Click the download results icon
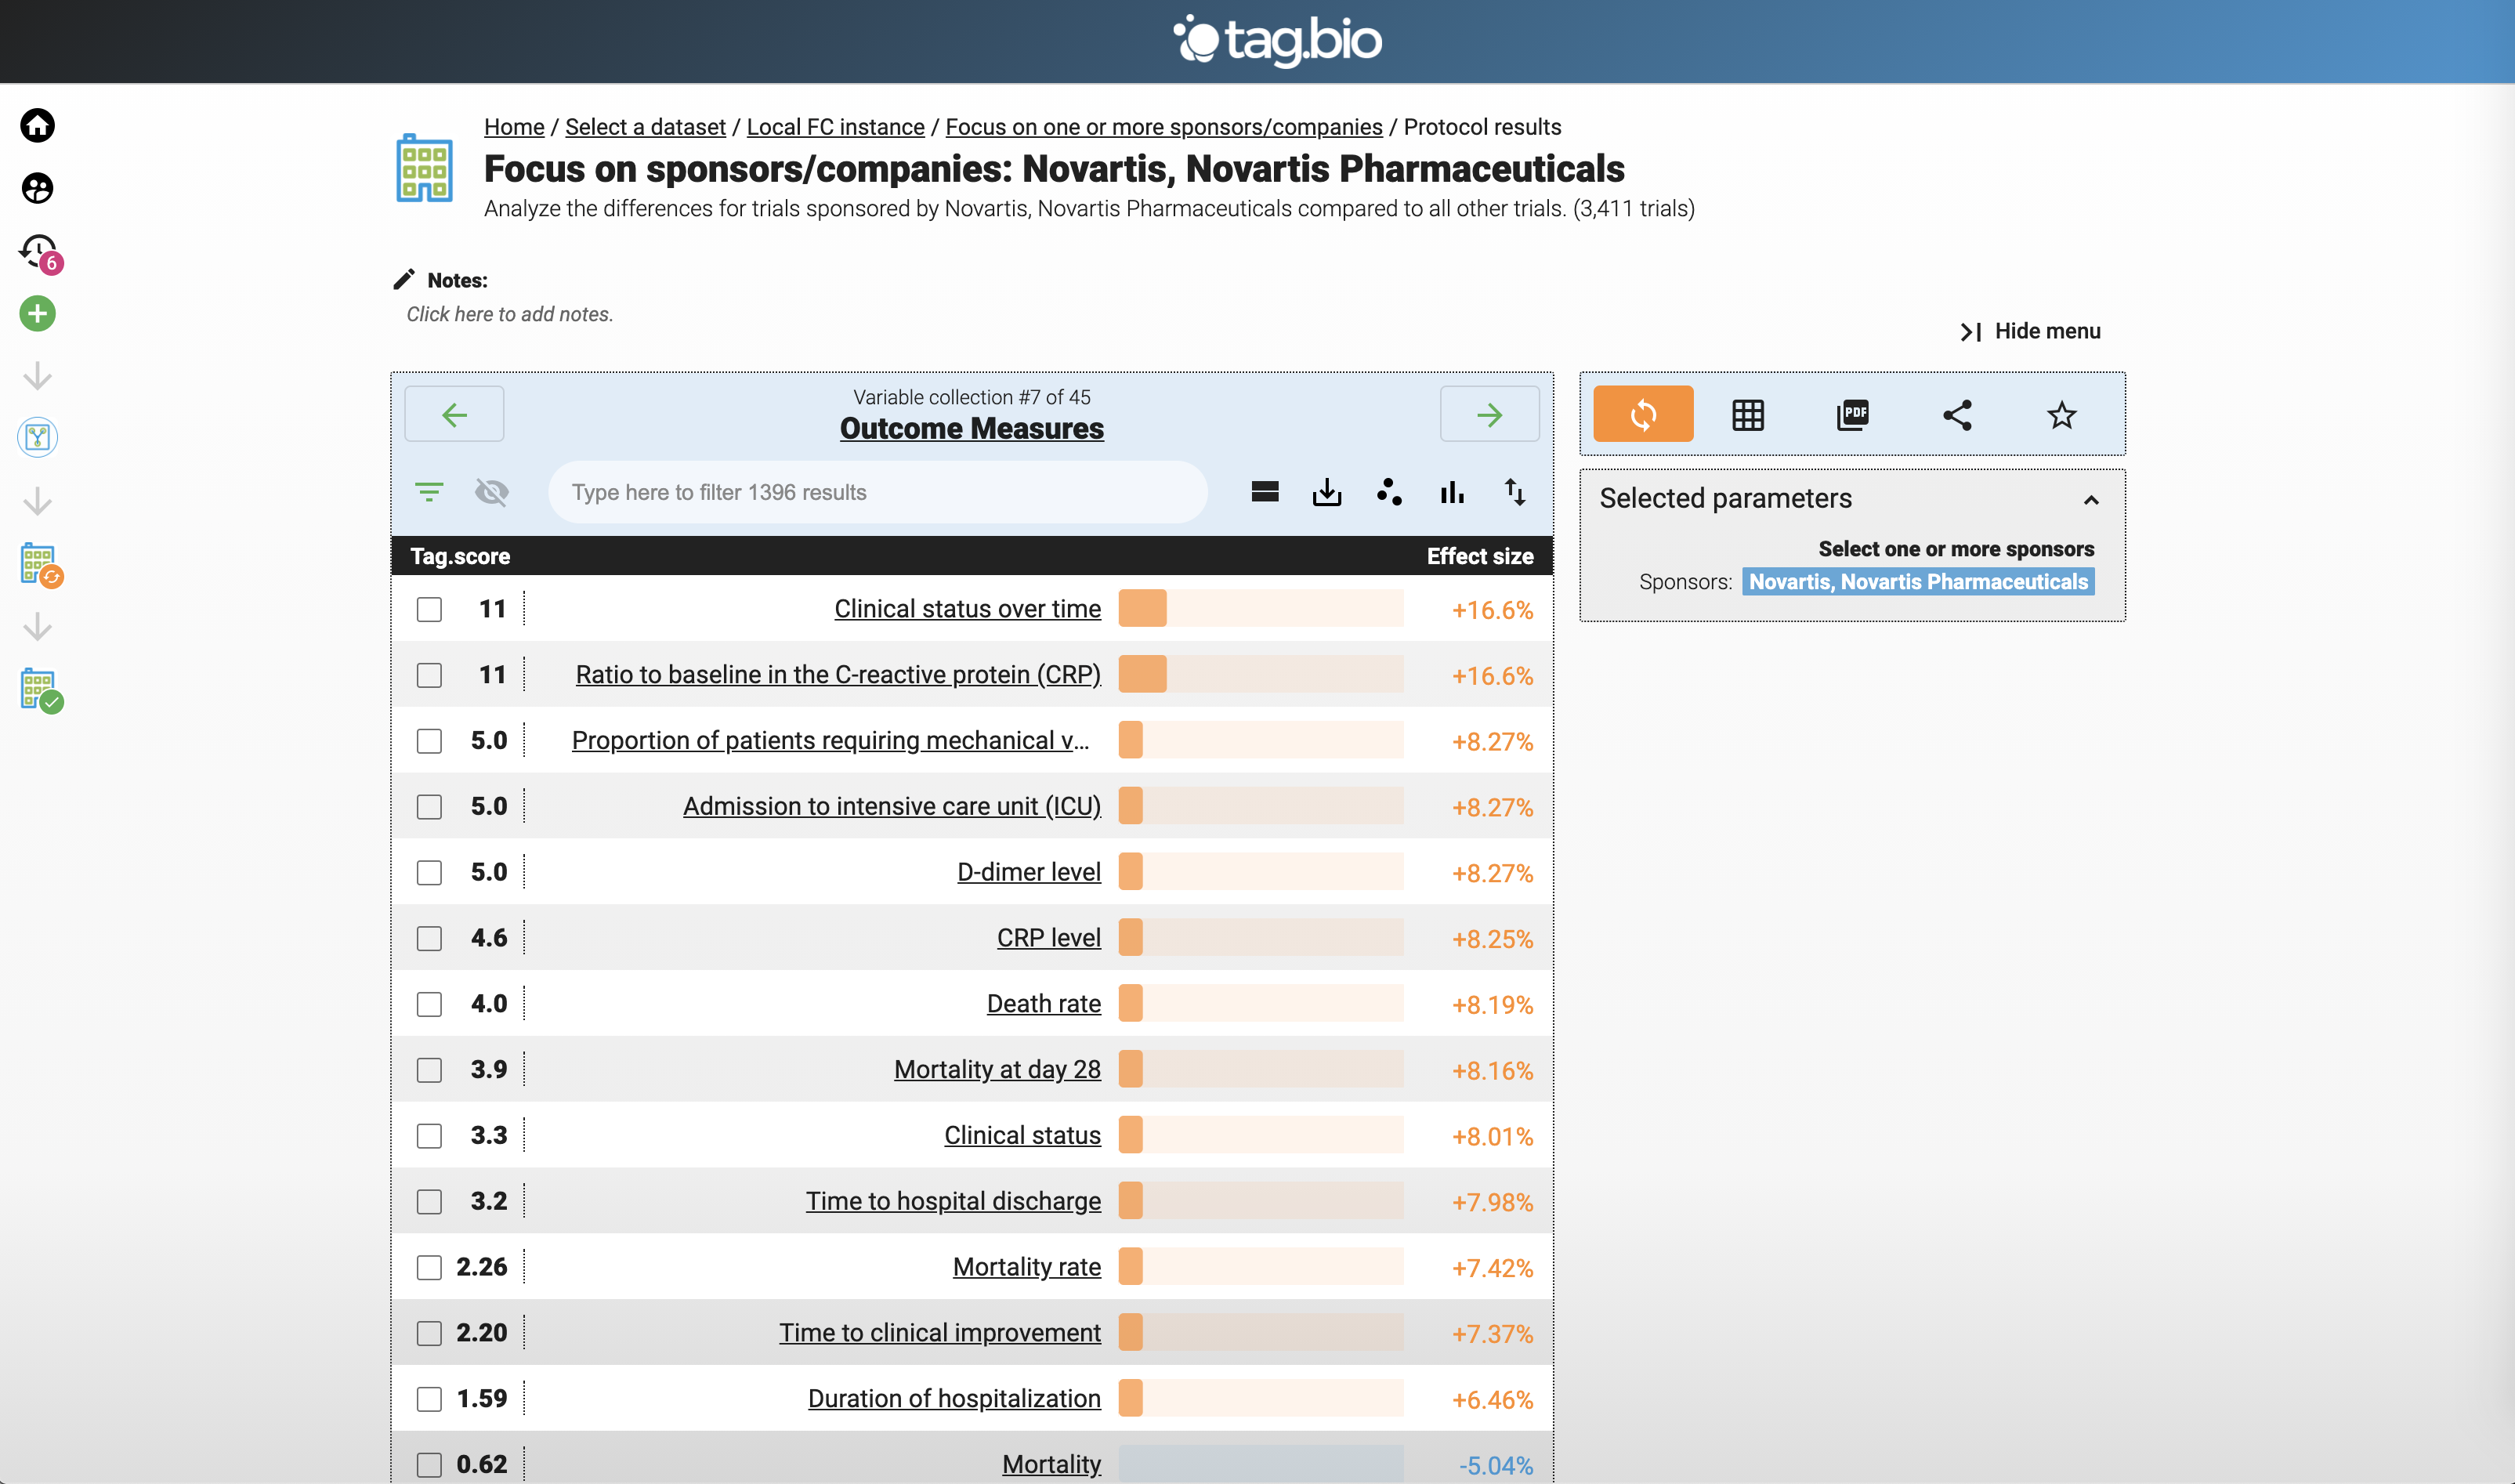Image resolution: width=2515 pixels, height=1484 pixels. tap(1326, 492)
